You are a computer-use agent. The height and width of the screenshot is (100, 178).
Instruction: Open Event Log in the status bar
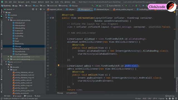(x=170, y=96)
